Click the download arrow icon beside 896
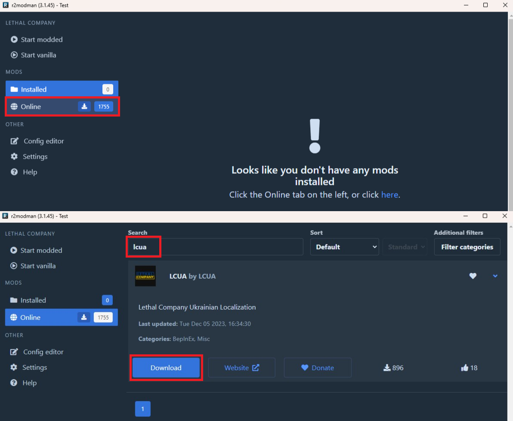 387,368
